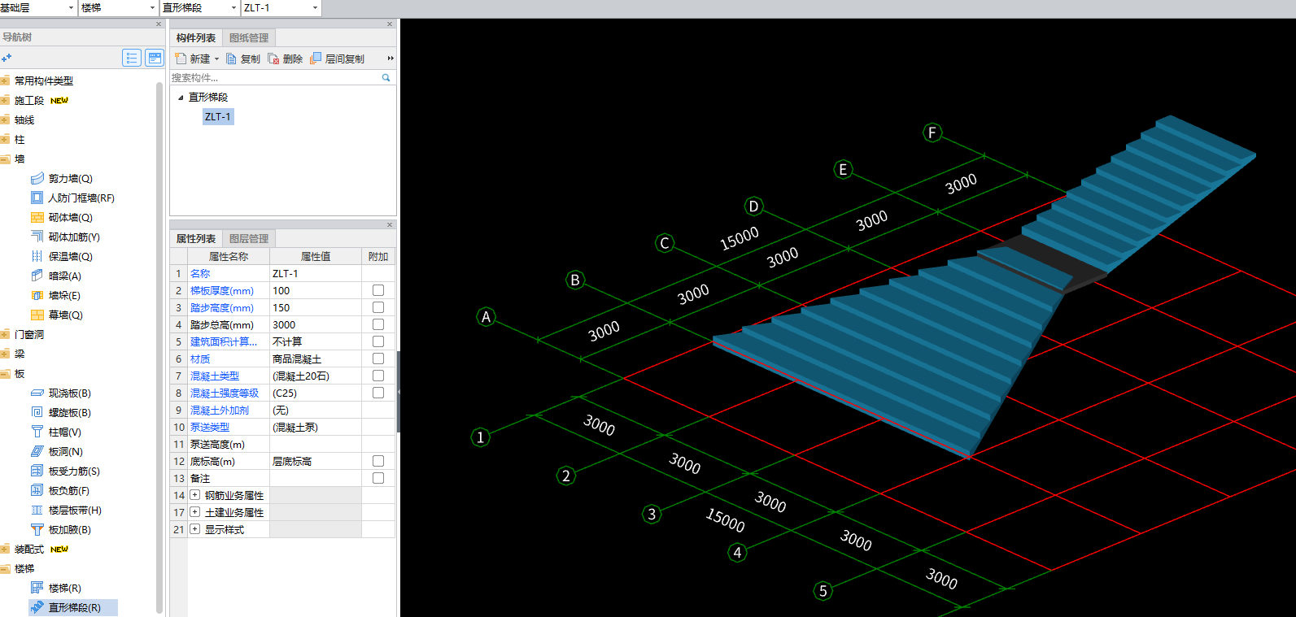
Task: Edit the 梯板厚度 value 100
Action: [x=316, y=290]
